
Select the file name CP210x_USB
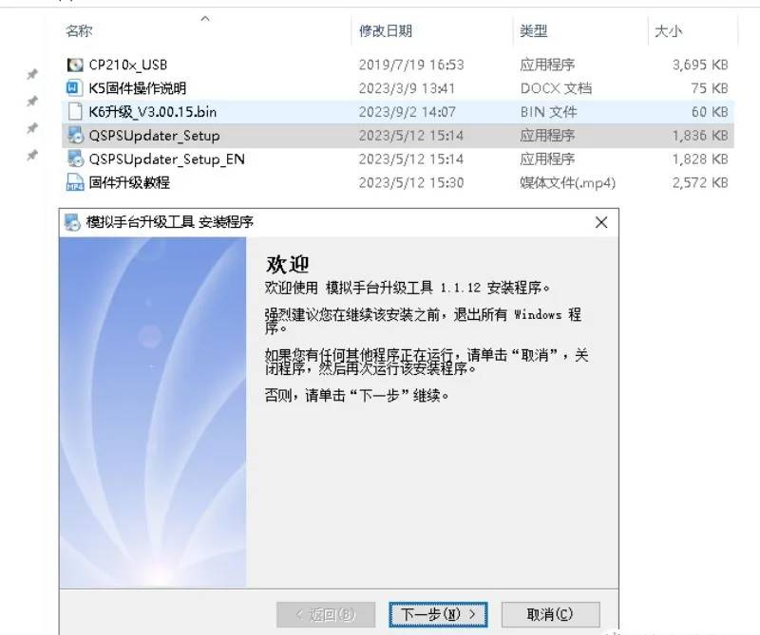[x=128, y=65]
